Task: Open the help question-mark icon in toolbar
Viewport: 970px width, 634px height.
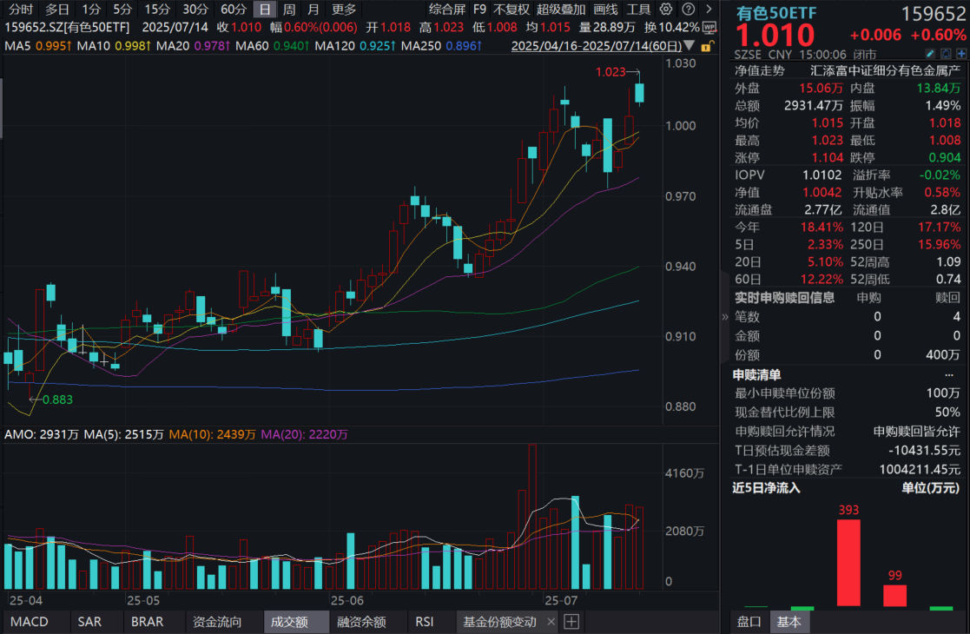Action: pyautogui.click(x=688, y=10)
